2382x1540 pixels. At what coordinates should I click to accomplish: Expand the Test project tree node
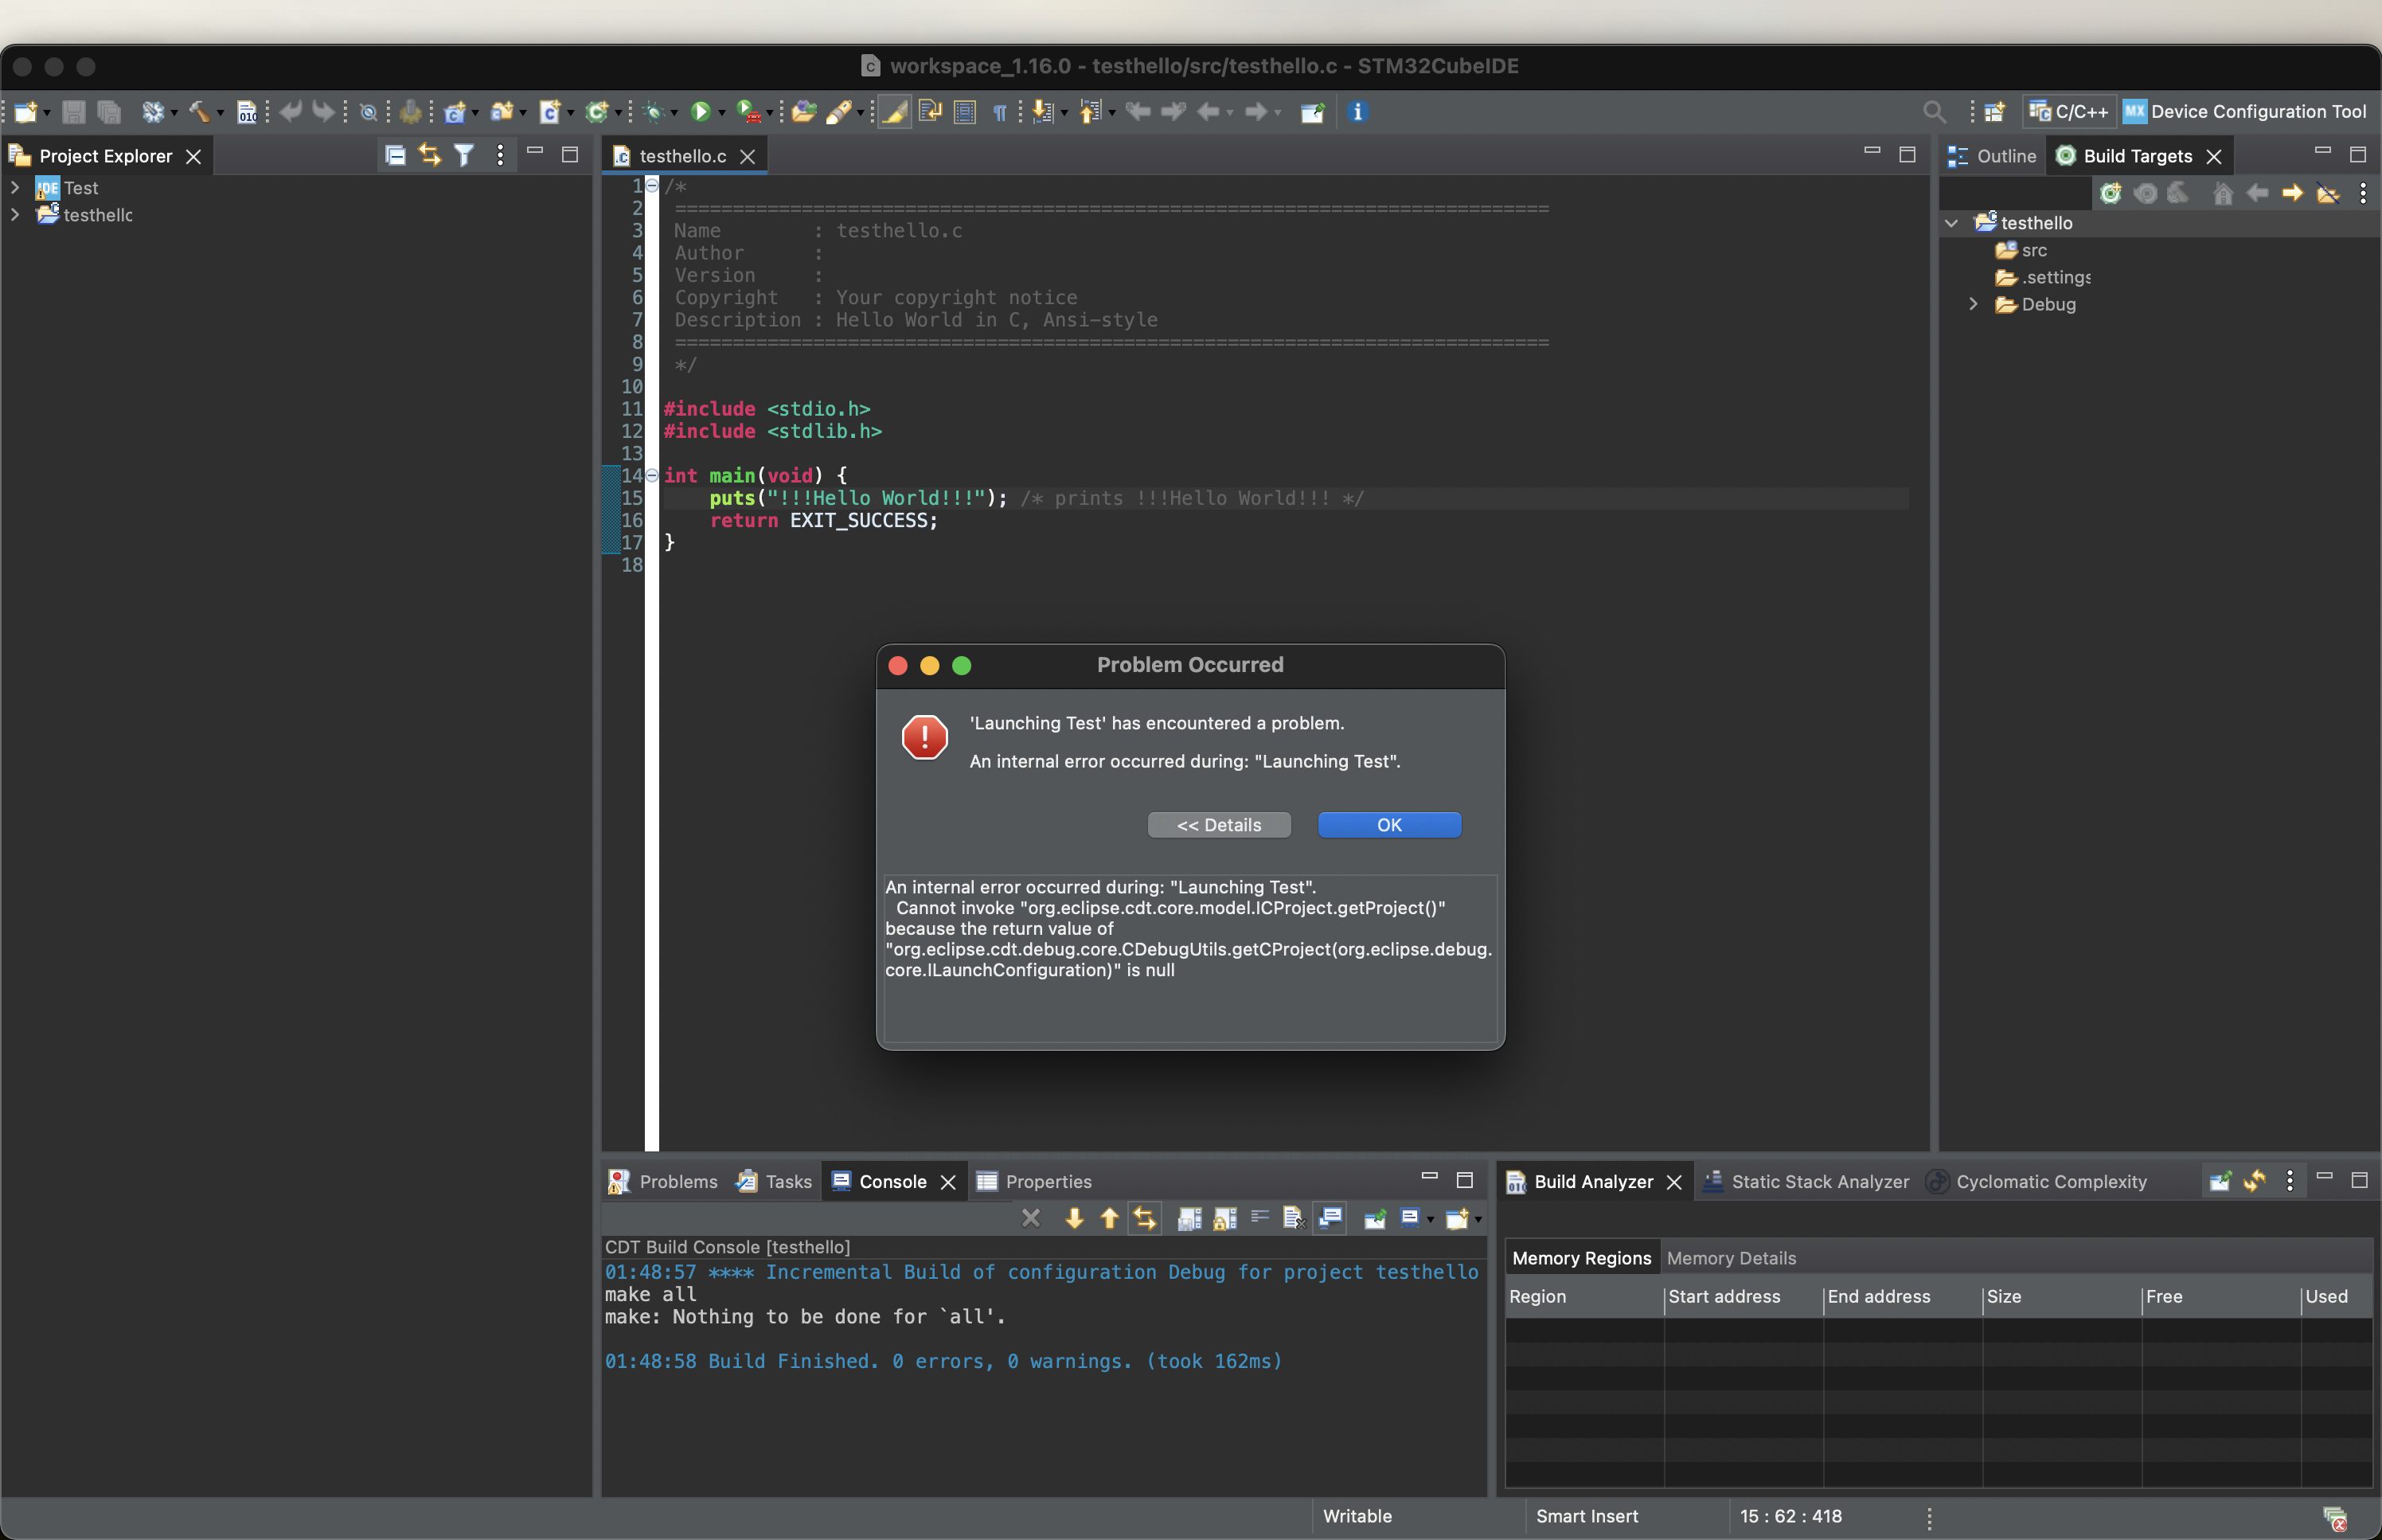(x=15, y=188)
